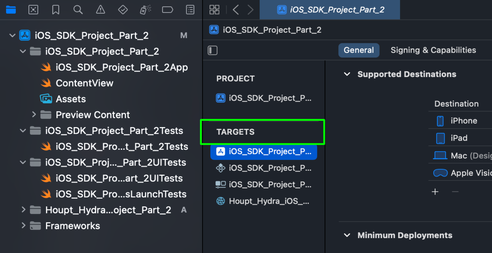492x253 pixels.
Task: Collapse the iOS_SDK_Project_Part_2Tests folder
Action: pos(23,131)
